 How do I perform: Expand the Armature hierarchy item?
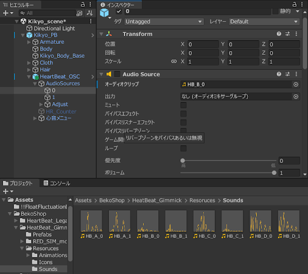[x=29, y=42]
